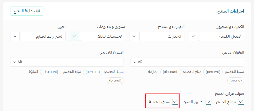Click the معاينة المنتج preview button
Viewport: 254px width, 111px height.
tap(27, 11)
